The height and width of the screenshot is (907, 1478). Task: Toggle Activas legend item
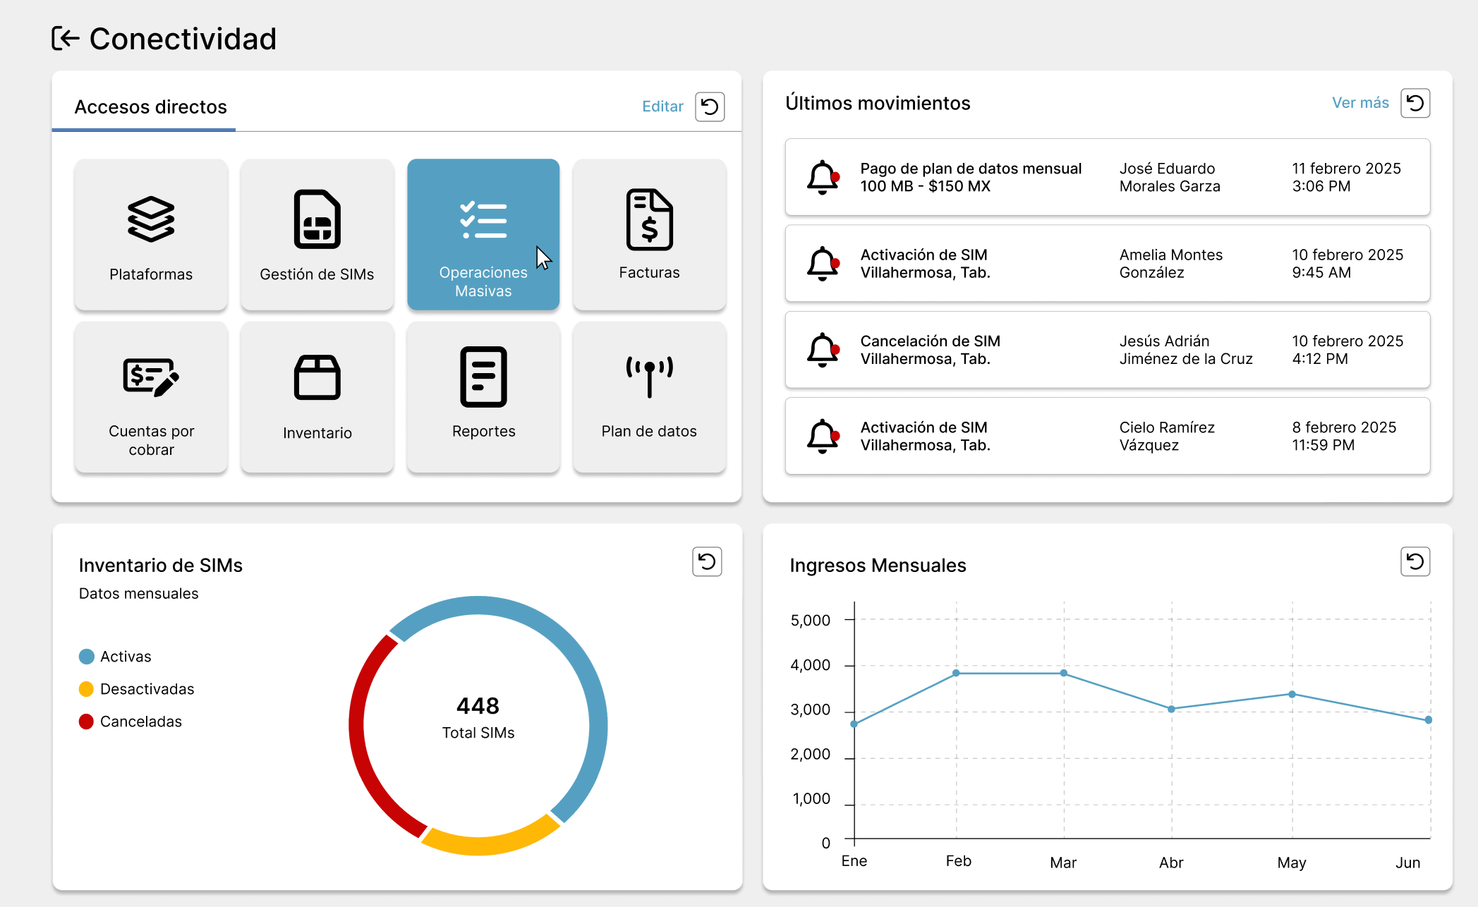(x=125, y=657)
